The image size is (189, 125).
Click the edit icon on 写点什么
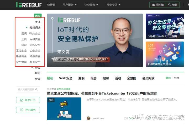[22, 100]
